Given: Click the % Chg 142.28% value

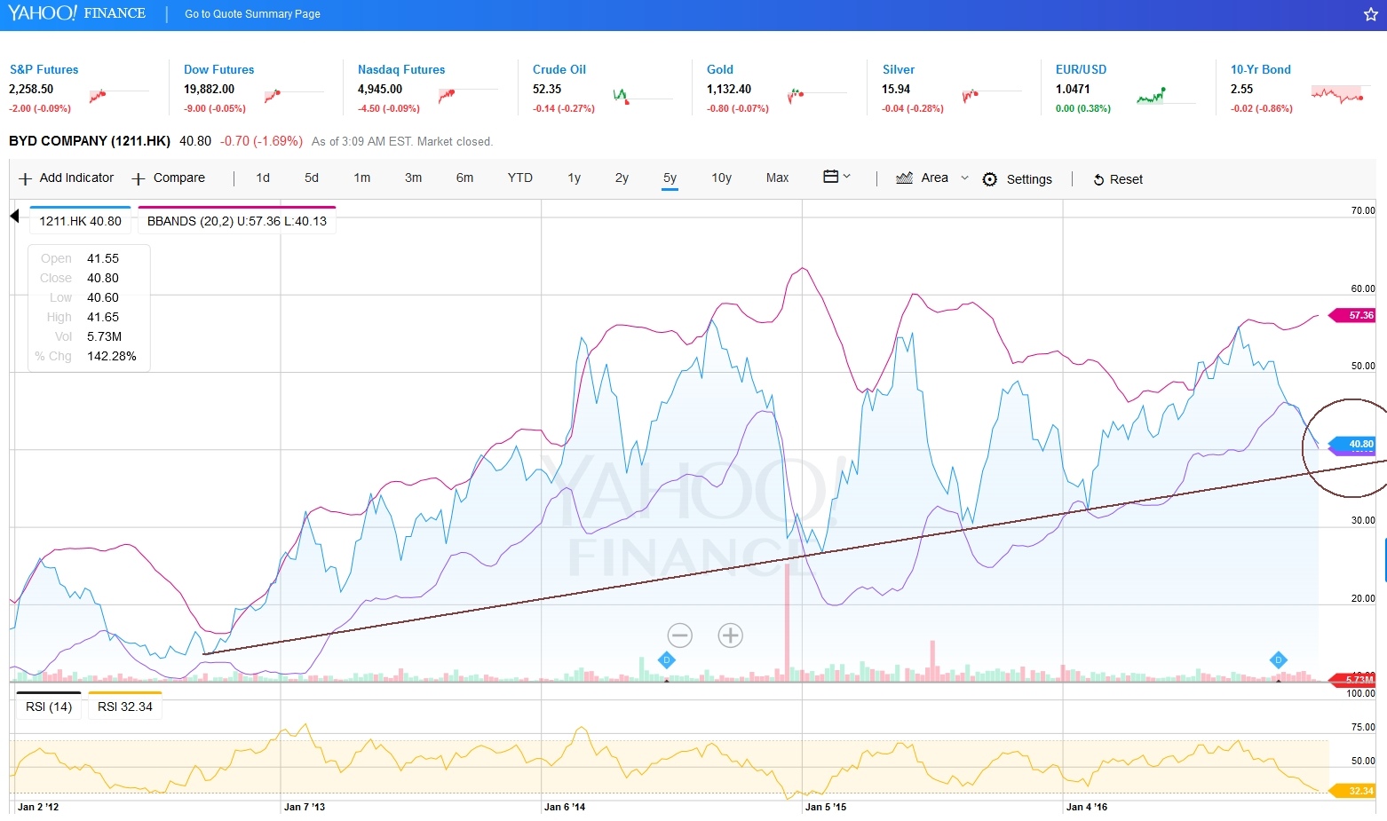Looking at the screenshot, I should click(112, 356).
